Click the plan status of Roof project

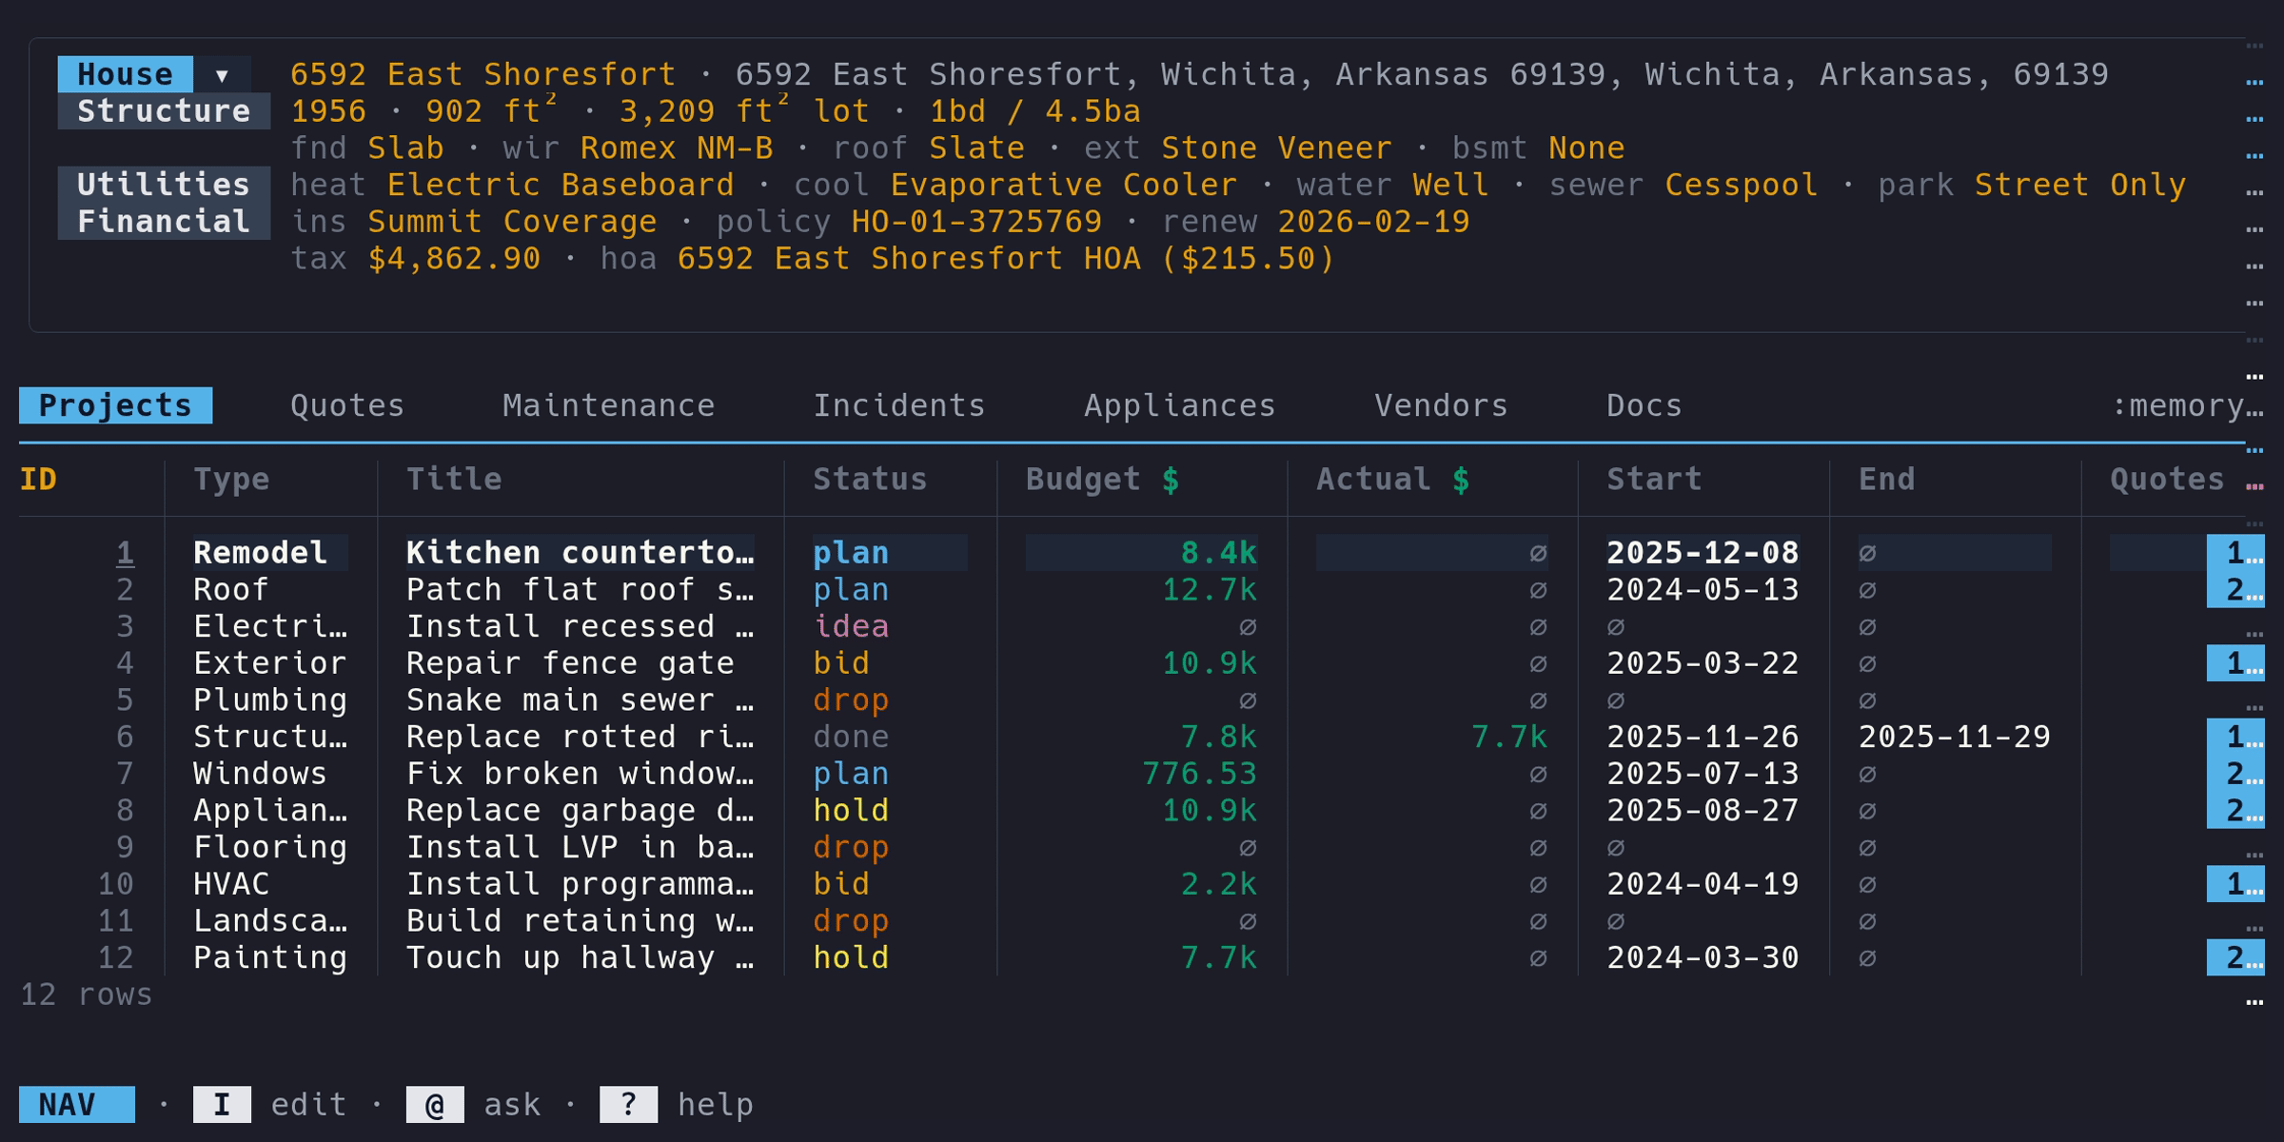851,590
